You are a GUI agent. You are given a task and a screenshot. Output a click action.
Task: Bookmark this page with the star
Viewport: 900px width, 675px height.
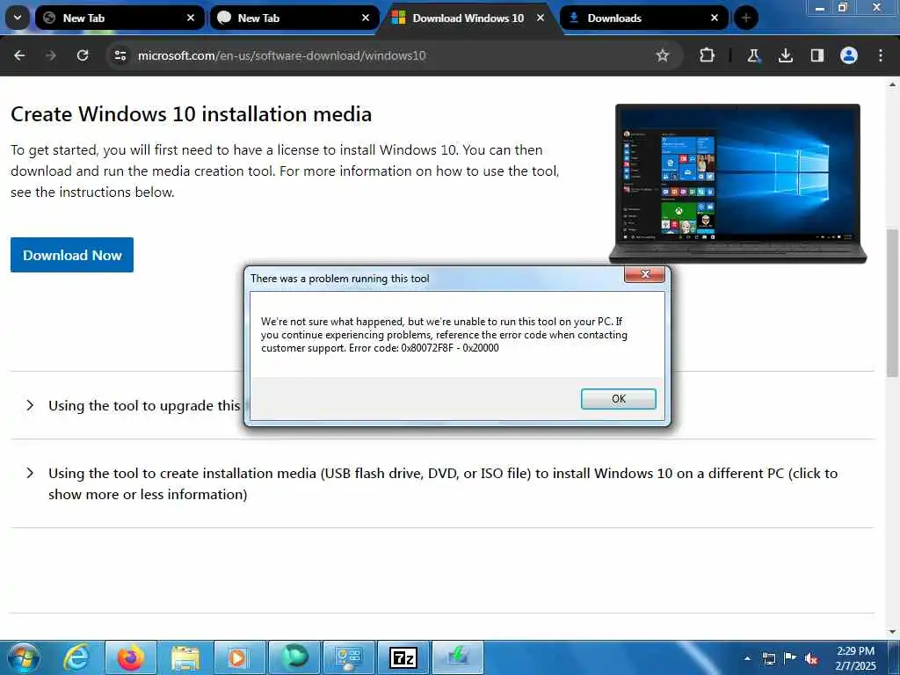(x=663, y=55)
